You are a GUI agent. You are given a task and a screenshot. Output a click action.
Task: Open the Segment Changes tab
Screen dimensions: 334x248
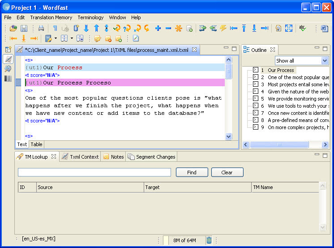coord(151,157)
